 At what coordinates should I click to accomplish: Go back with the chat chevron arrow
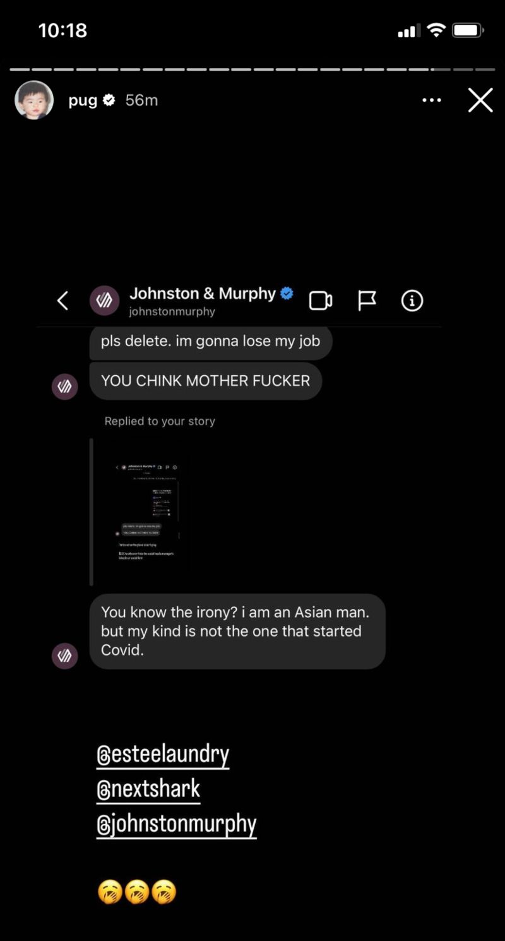point(62,301)
